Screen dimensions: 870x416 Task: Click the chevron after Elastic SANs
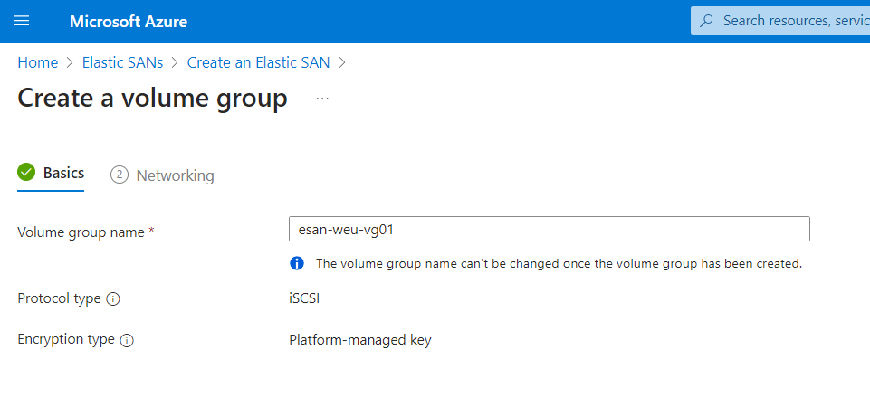point(176,62)
